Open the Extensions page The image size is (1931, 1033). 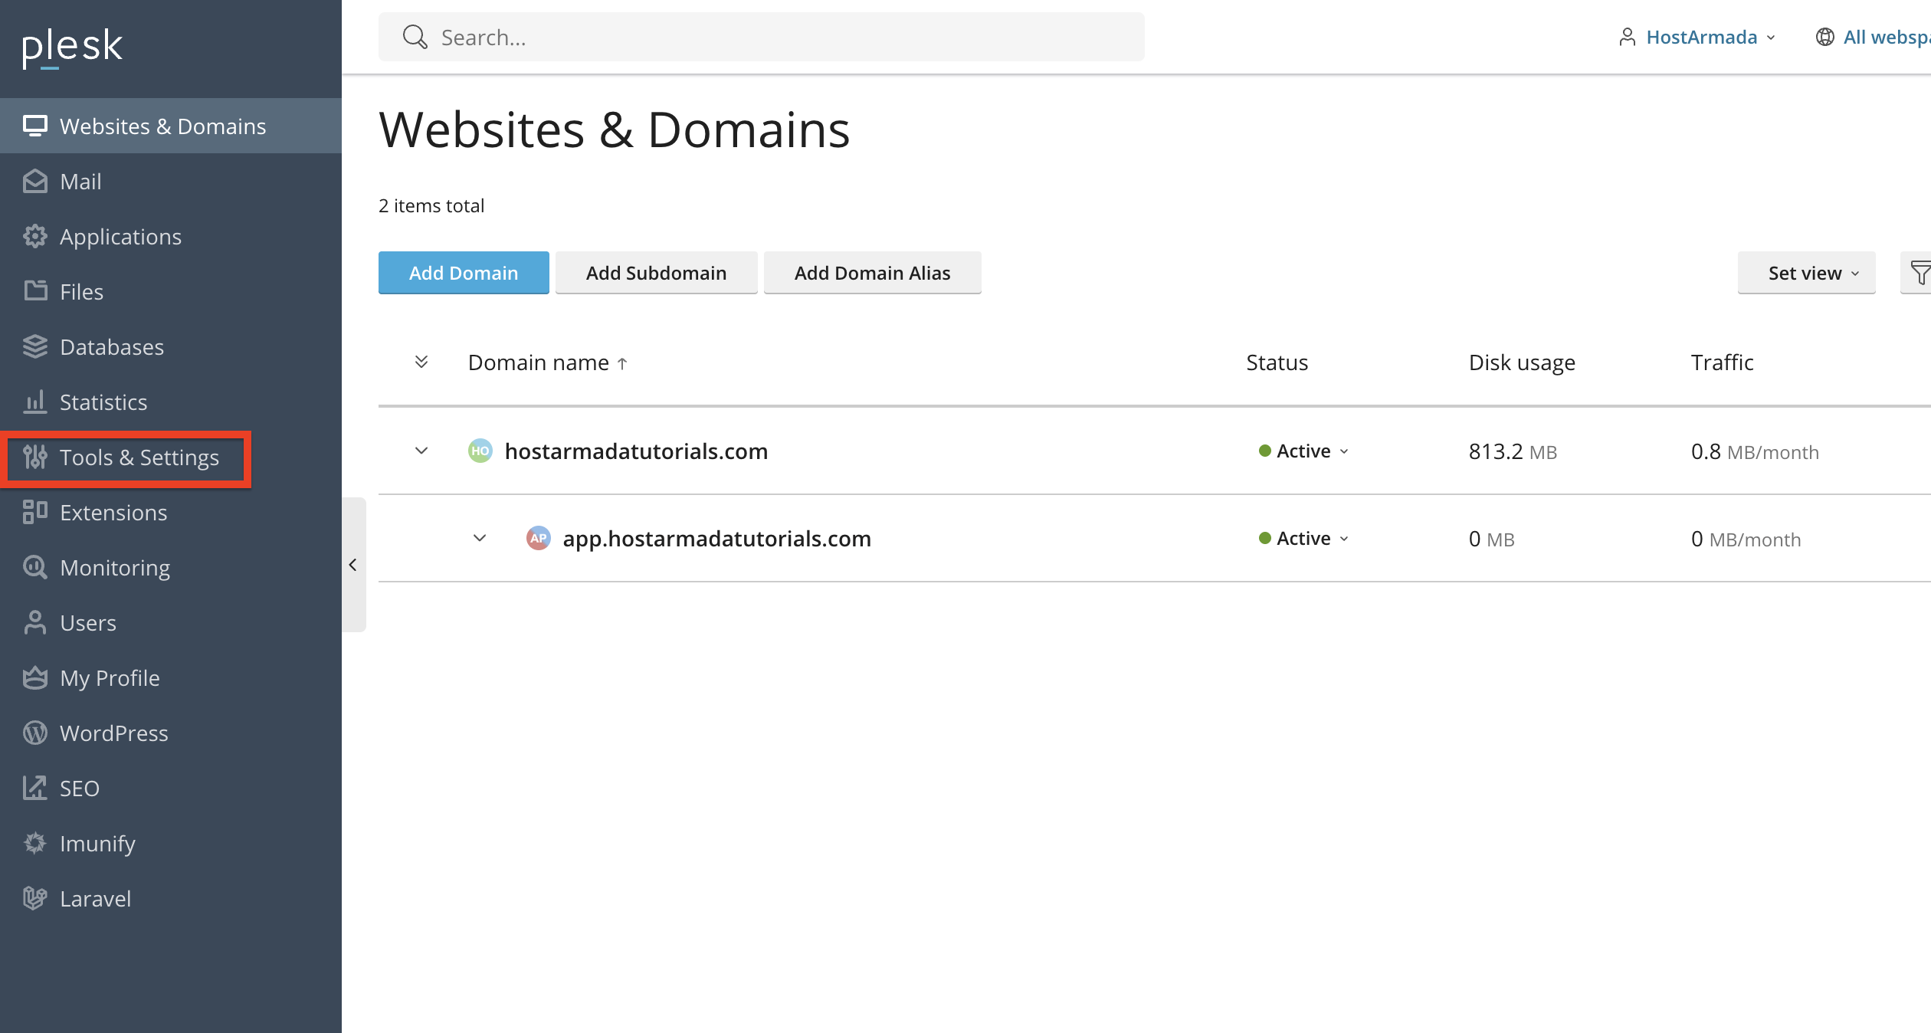(171, 512)
